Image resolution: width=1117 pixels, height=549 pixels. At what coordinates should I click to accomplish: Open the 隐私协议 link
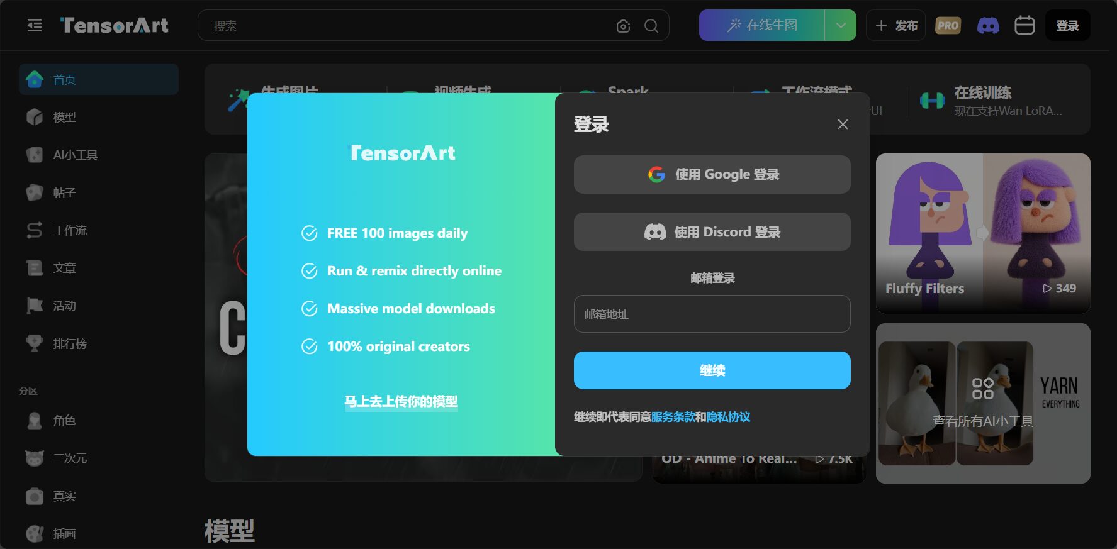tap(728, 417)
